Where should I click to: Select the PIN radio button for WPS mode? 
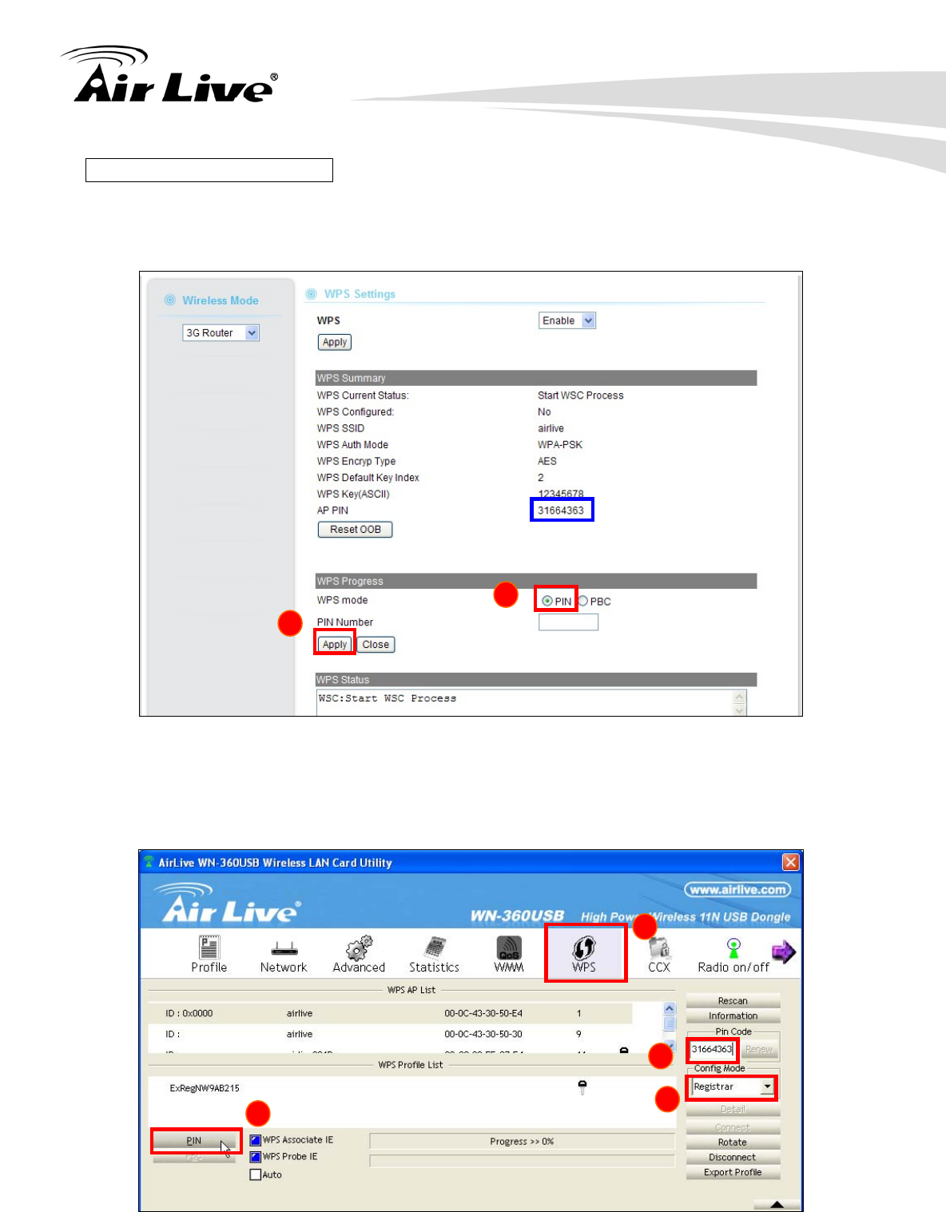point(547,601)
